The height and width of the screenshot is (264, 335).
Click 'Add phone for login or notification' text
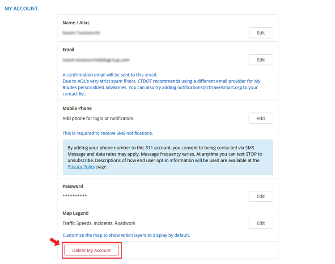pyautogui.click(x=98, y=118)
